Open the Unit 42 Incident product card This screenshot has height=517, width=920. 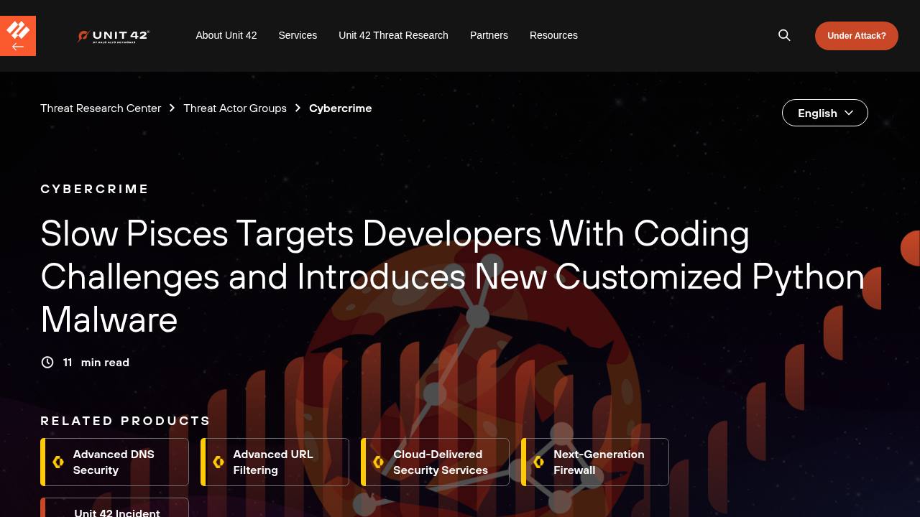[x=115, y=508]
